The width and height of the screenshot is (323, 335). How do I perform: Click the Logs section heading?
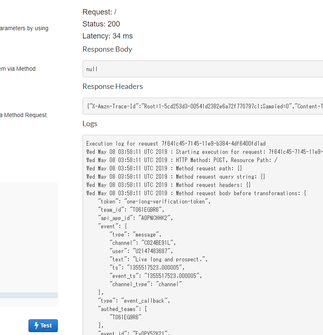coord(90,123)
